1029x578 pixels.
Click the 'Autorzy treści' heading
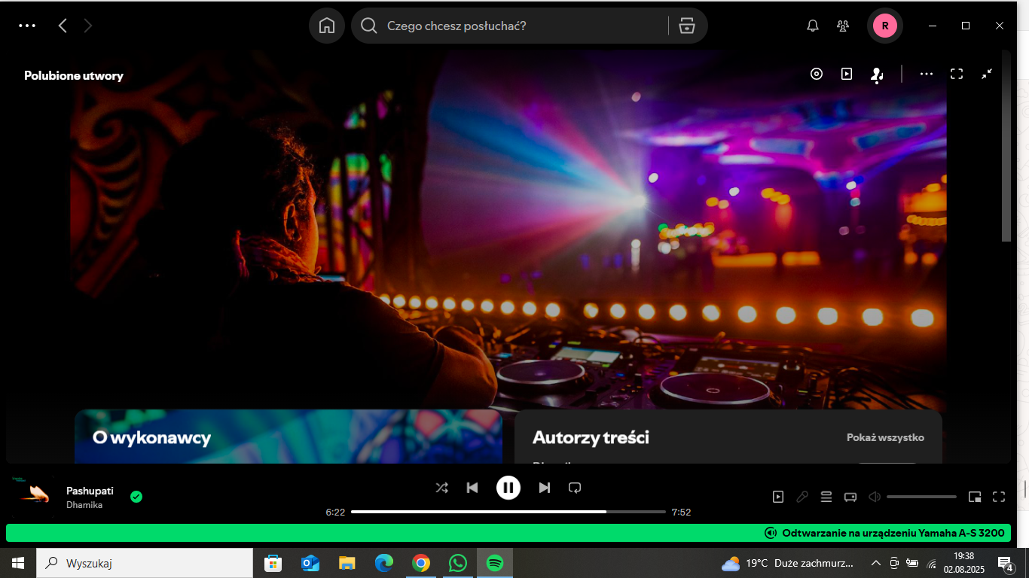point(591,437)
